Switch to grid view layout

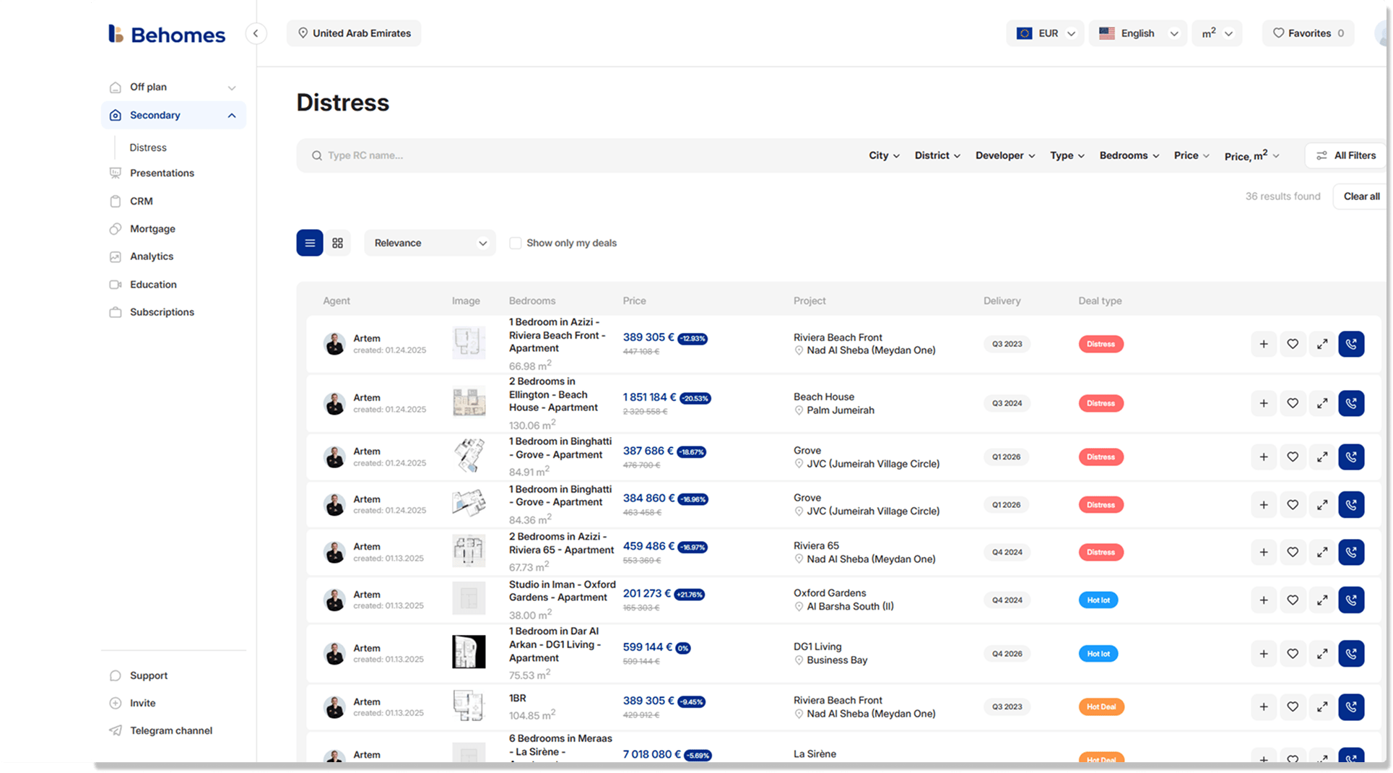pos(337,243)
